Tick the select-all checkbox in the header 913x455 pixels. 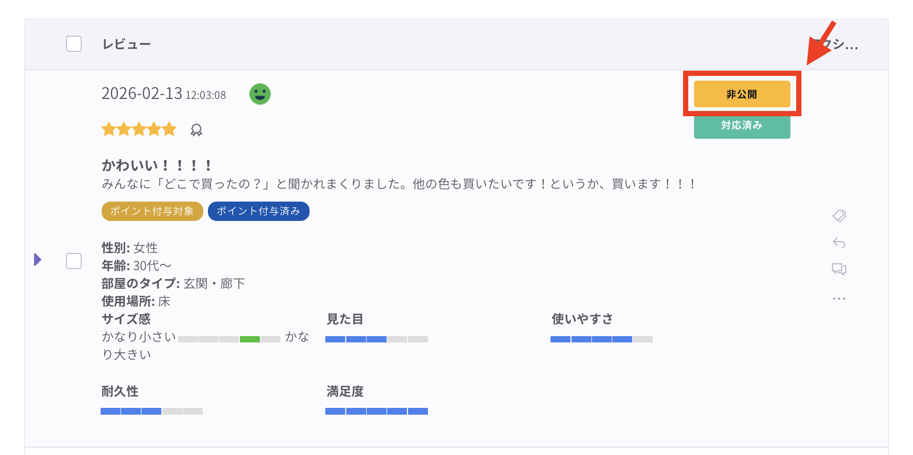(74, 44)
